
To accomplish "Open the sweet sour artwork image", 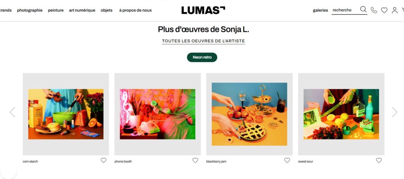I will click(x=341, y=114).
